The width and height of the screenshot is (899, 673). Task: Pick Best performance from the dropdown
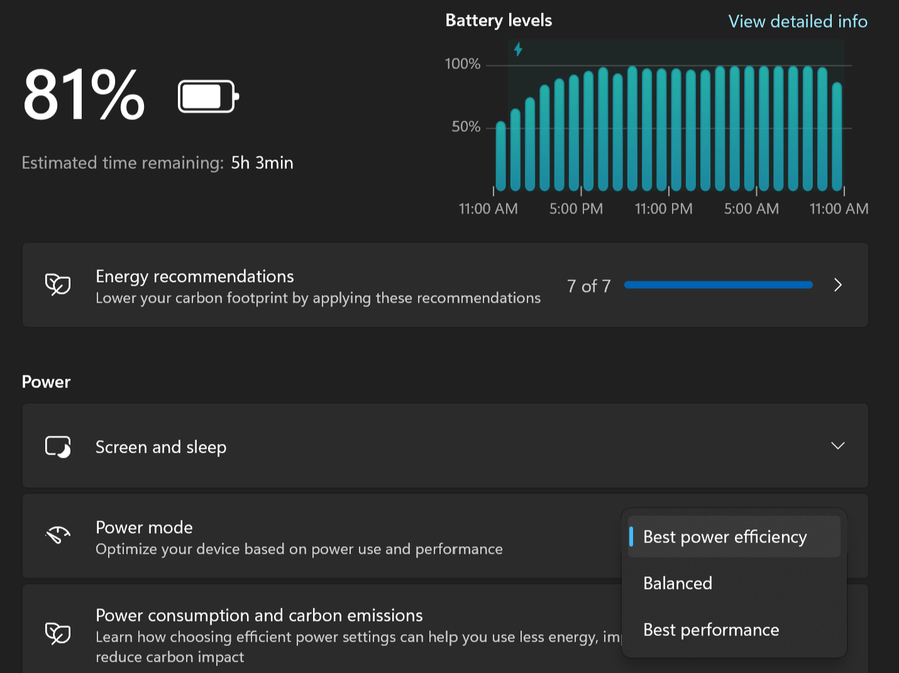point(711,630)
